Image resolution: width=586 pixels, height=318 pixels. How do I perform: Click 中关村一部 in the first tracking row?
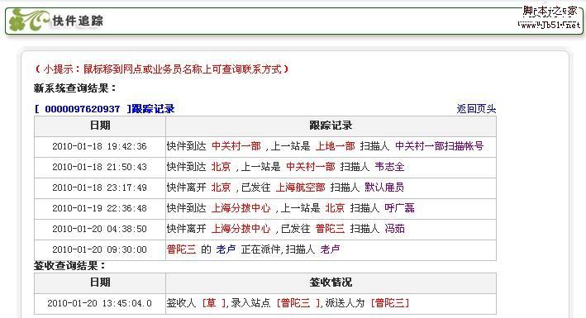tap(236, 146)
